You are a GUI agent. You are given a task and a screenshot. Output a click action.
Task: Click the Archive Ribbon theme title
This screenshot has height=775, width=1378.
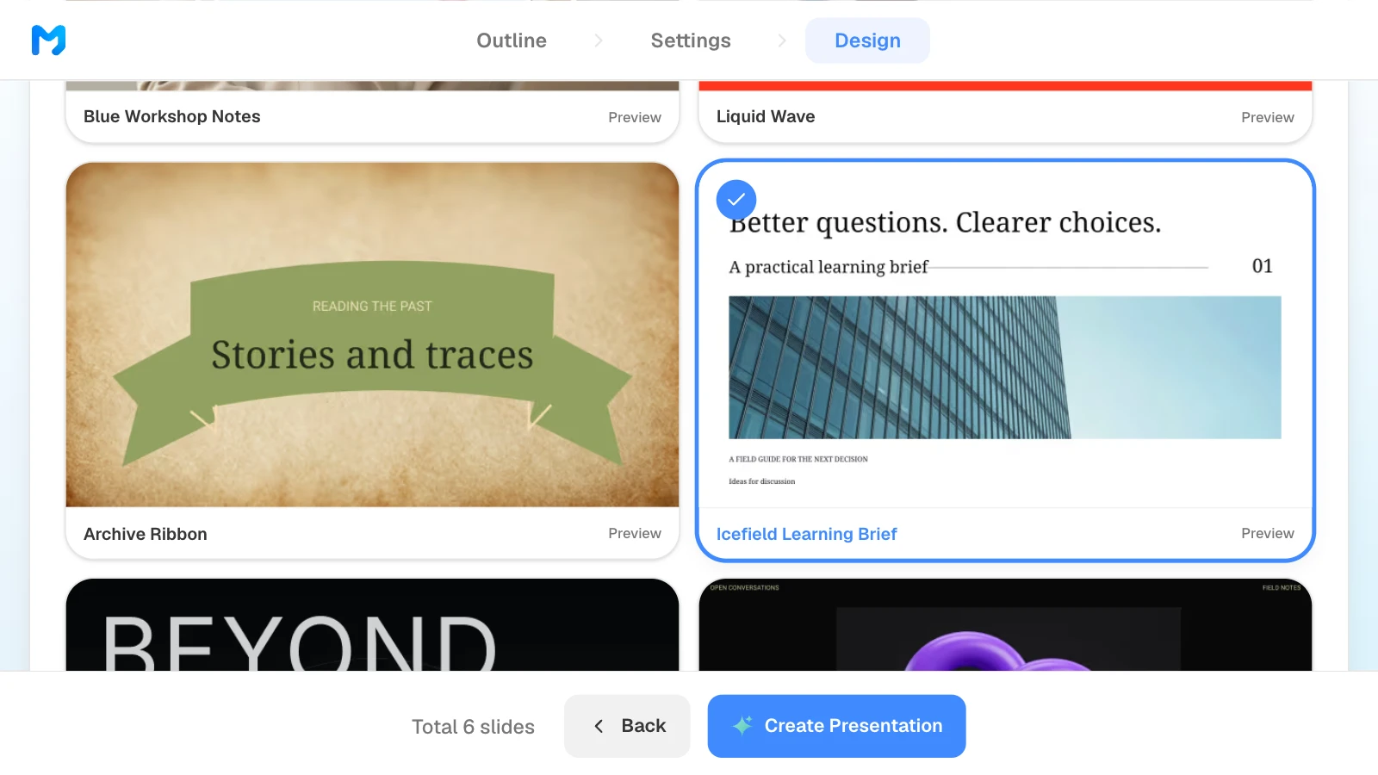point(146,534)
